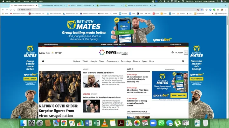
Task: Open the In the know quiz link
Action: point(176,45)
